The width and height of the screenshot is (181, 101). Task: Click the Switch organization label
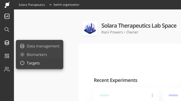click(66, 5)
